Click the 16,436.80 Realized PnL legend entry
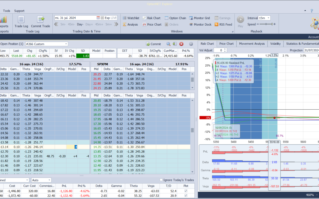This screenshot has width=319, height=199. pyautogui.click(x=230, y=63)
